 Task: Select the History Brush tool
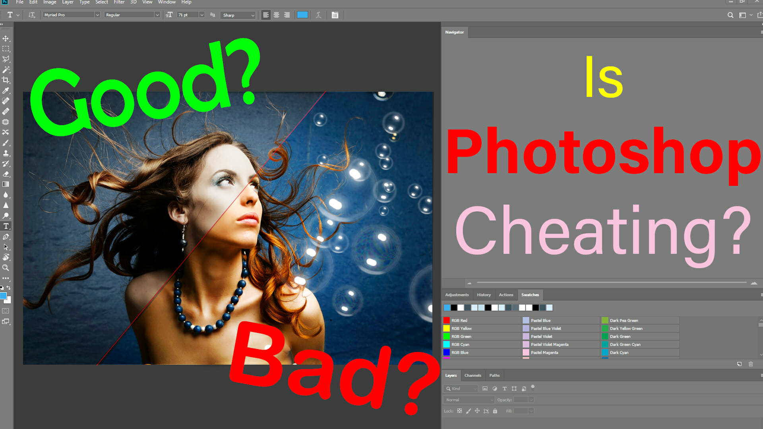(x=6, y=164)
